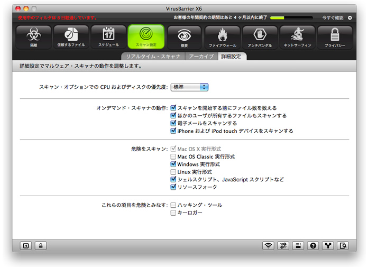Disable Windows 実行形式 checkbox
Screen dimensions: 368x267
(173, 164)
